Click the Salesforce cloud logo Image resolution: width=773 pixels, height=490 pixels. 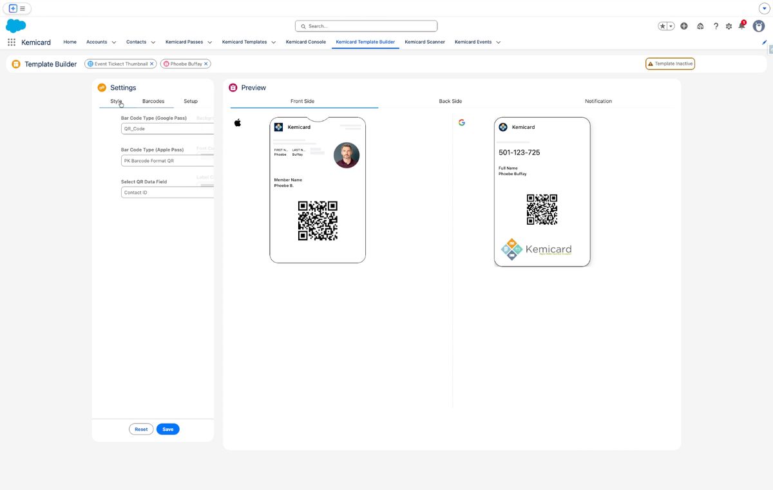[15, 26]
